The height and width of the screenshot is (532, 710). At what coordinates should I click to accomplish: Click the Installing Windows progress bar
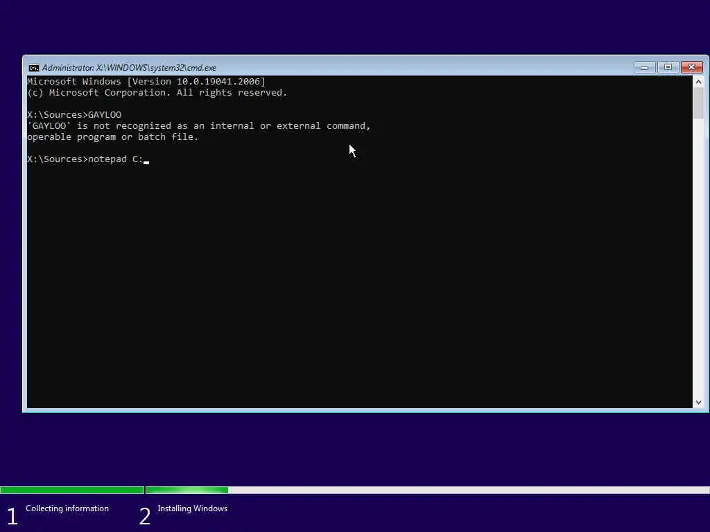427,490
